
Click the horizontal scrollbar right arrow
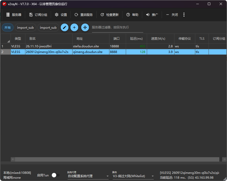(x=217, y=159)
